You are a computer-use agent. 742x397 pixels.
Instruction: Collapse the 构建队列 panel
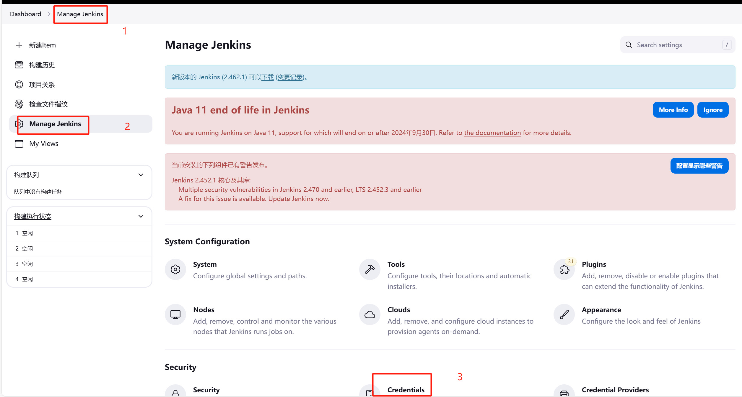(141, 175)
